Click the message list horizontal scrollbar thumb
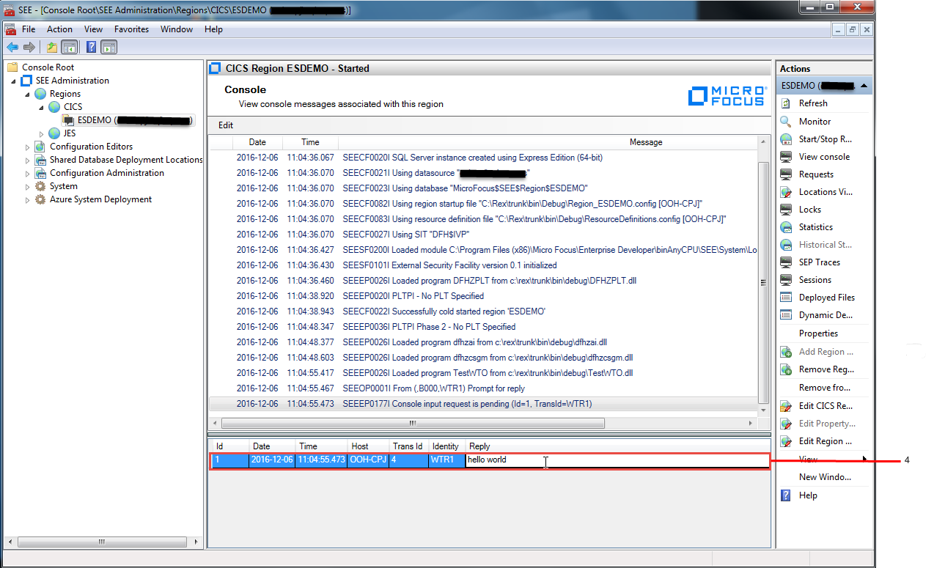Image resolution: width=945 pixels, height=568 pixels. pos(413,424)
